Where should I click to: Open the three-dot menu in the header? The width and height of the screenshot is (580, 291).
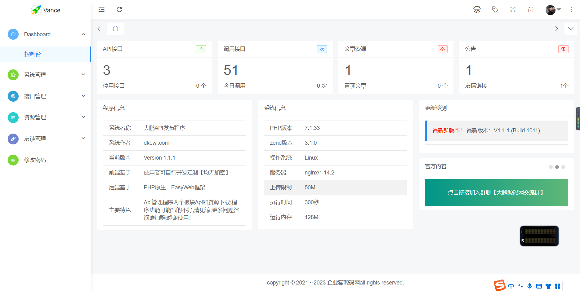[x=571, y=10]
